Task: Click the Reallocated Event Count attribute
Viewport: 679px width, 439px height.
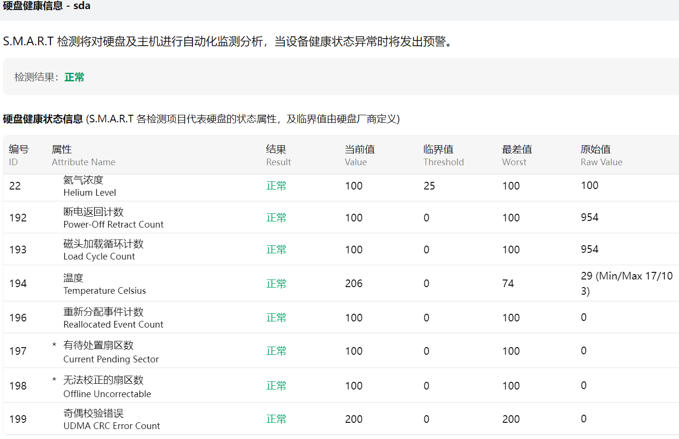Action: pos(113,318)
